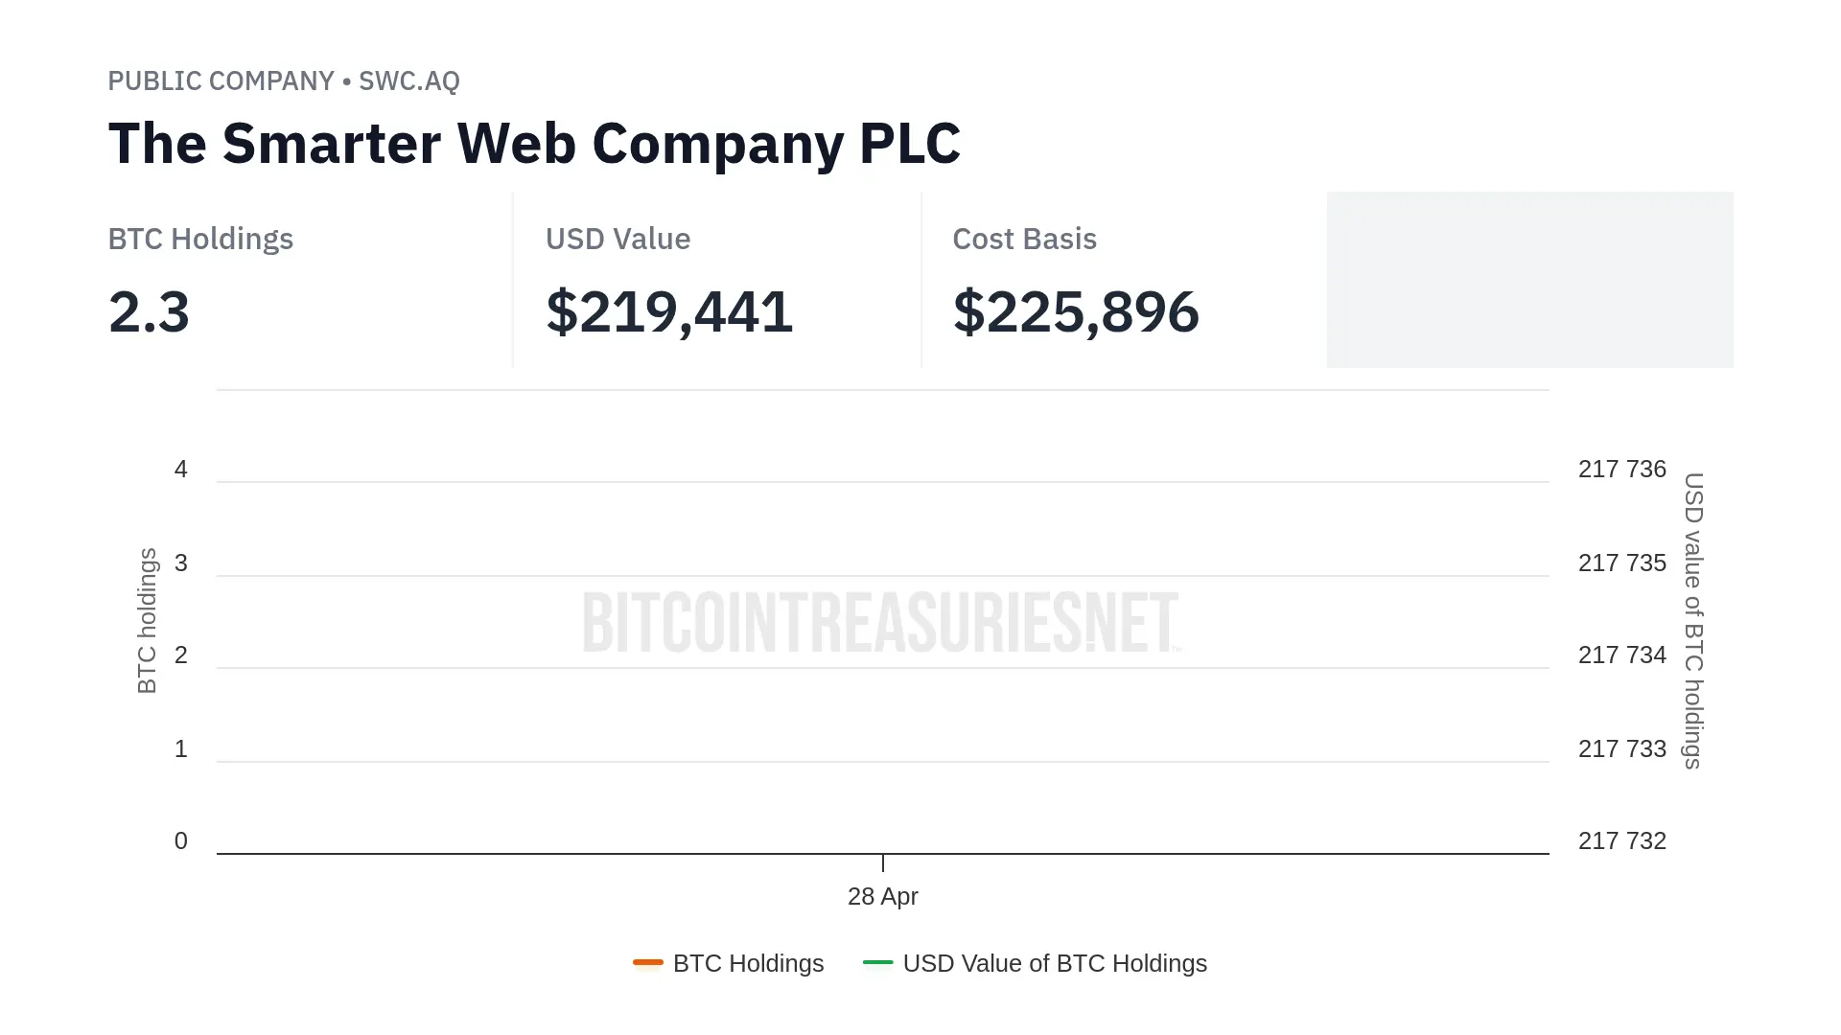Select the USD Value $219,441 figure

click(x=669, y=312)
